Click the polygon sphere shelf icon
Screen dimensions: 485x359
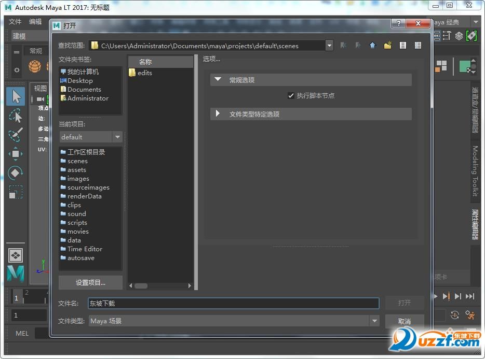[x=35, y=66]
